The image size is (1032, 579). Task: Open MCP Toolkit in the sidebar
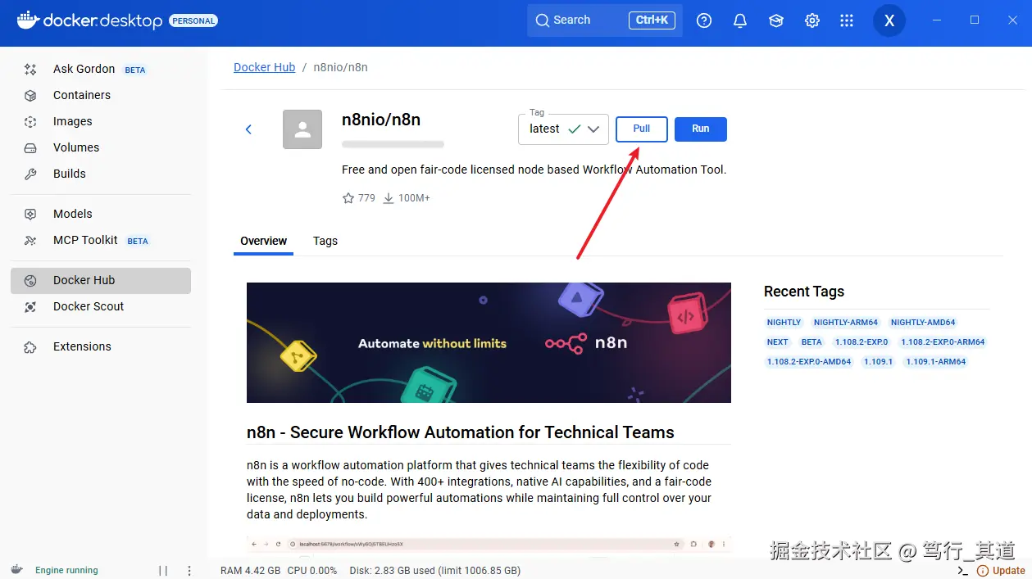click(101, 240)
